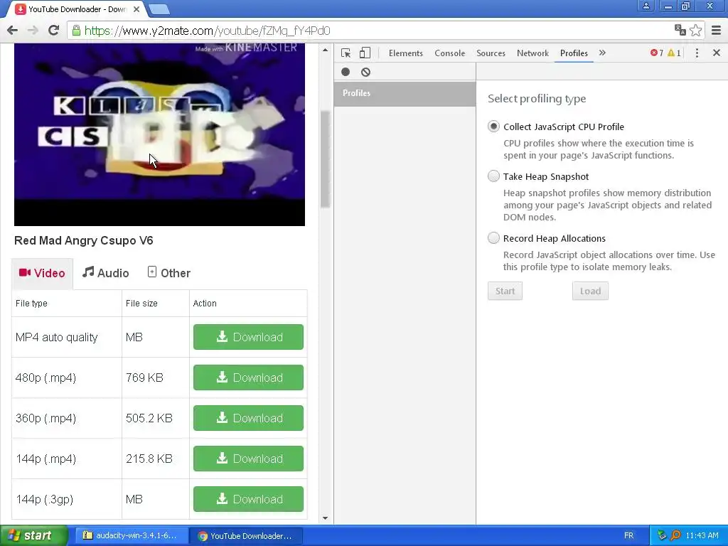Click the red error count indicator
This screenshot has height=546, width=728.
[656, 53]
